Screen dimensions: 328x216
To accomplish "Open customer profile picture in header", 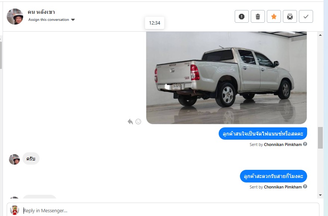I will point(15,16).
